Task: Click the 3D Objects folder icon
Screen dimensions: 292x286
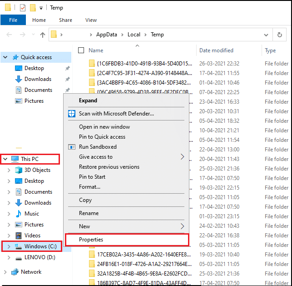Action: [19, 170]
